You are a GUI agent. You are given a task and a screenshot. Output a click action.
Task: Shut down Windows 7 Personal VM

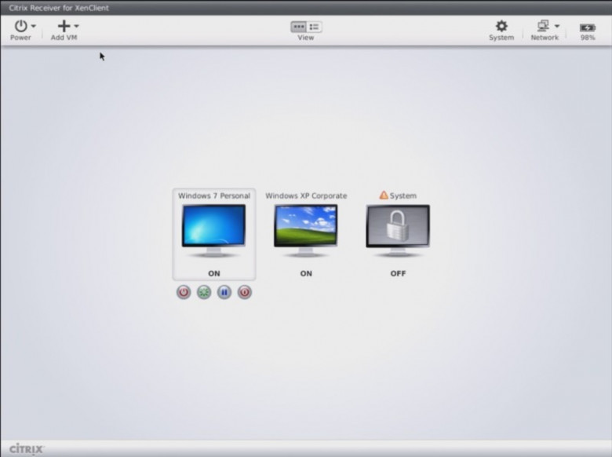click(x=184, y=292)
